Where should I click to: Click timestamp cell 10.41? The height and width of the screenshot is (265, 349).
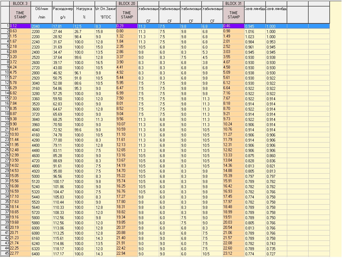click(x=20, y=129)
